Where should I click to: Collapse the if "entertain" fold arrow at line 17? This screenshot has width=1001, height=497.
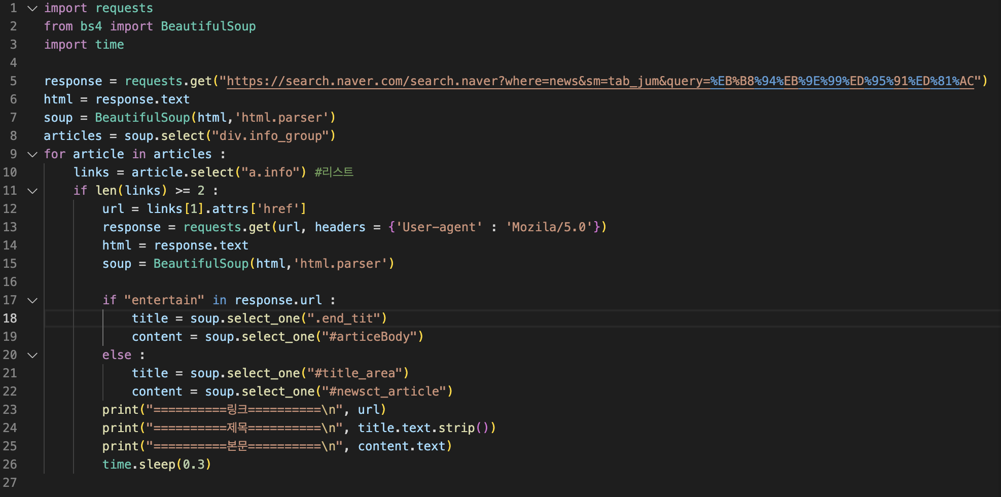tap(32, 301)
